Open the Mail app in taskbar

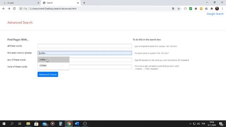45,124
